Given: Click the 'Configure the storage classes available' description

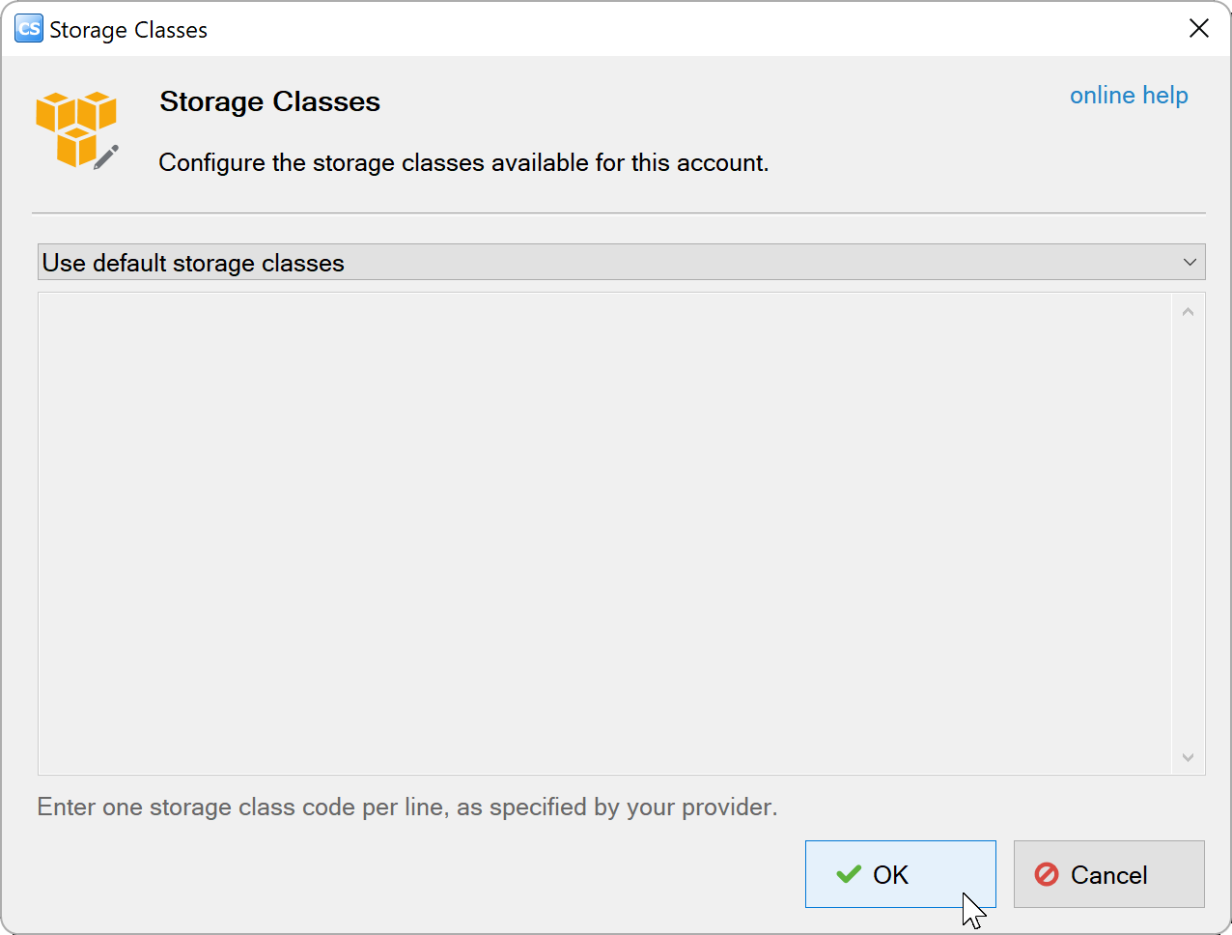Looking at the screenshot, I should point(463,162).
